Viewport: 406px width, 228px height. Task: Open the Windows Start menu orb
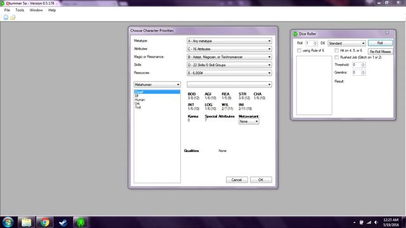click(x=8, y=222)
